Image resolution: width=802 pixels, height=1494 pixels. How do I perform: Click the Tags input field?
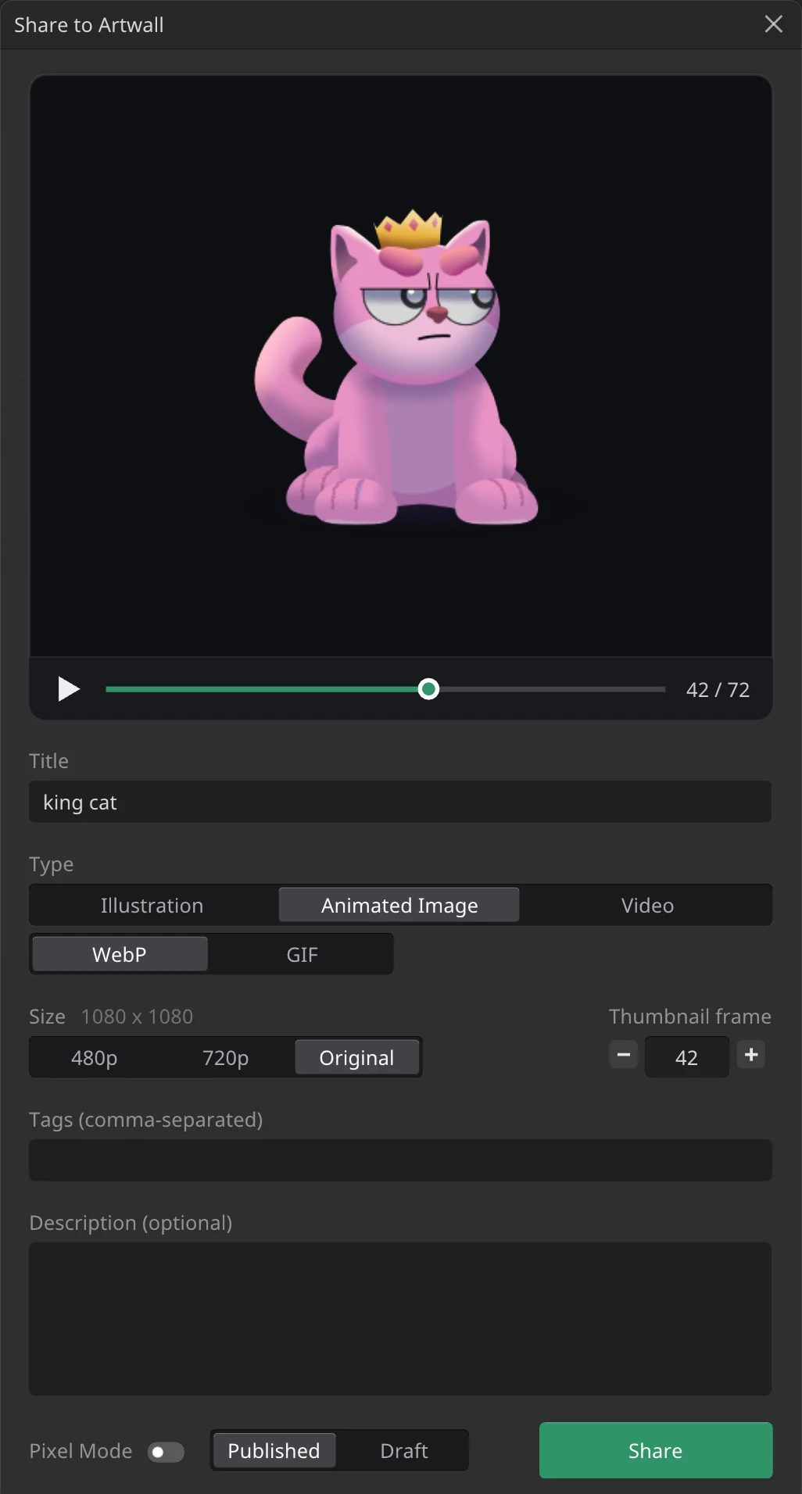pyautogui.click(x=400, y=1160)
